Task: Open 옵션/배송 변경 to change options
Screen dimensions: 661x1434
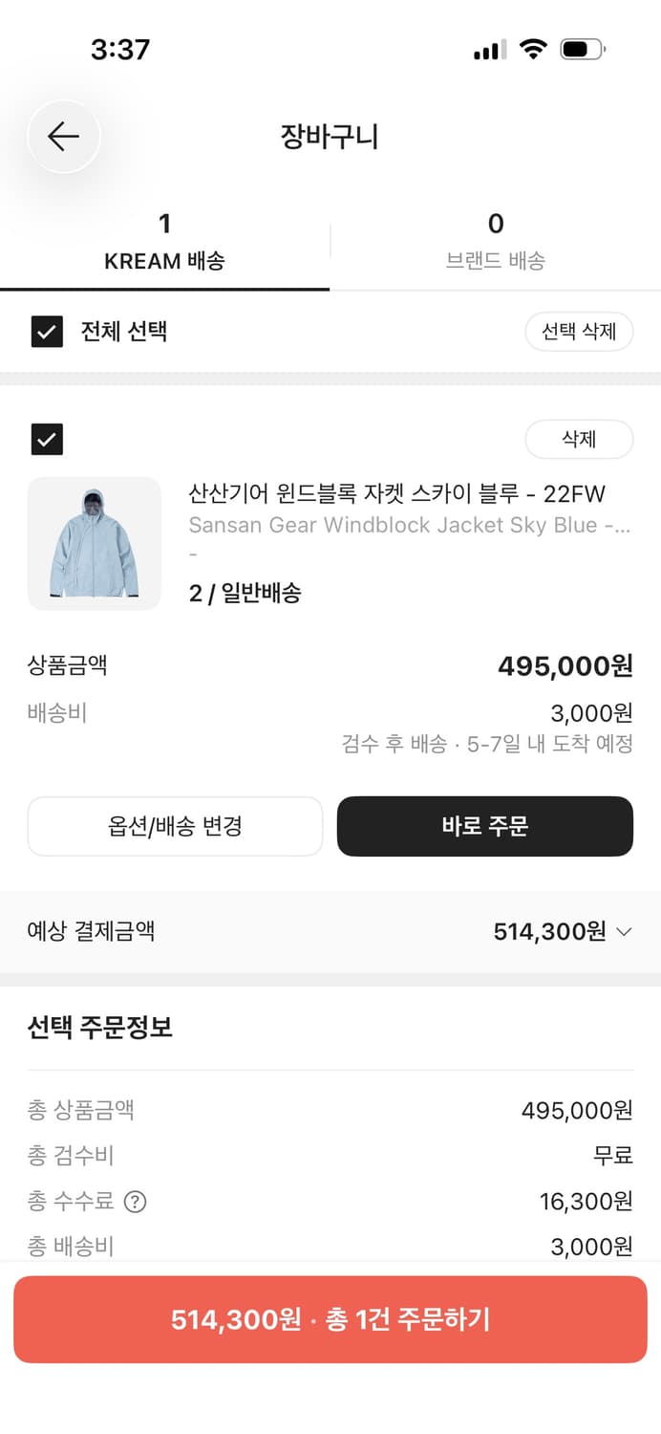Action: (x=175, y=826)
